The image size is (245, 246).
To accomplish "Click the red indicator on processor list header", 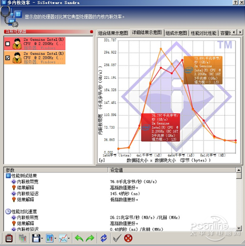I will (x=91, y=31).
